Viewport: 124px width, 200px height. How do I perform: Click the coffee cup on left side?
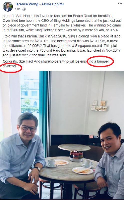(x=51, y=163)
